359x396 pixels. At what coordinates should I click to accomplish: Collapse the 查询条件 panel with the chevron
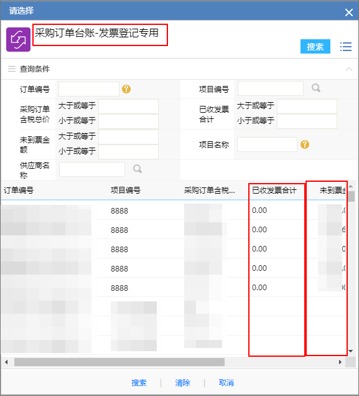click(349, 69)
